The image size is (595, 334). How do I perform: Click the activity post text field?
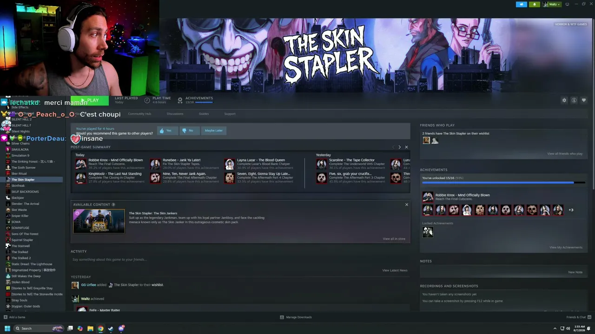[x=240, y=260]
